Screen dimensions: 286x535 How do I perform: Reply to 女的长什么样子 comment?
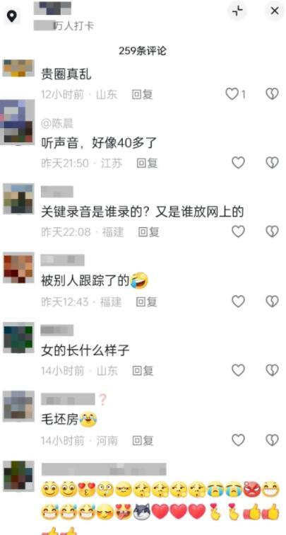click(143, 371)
